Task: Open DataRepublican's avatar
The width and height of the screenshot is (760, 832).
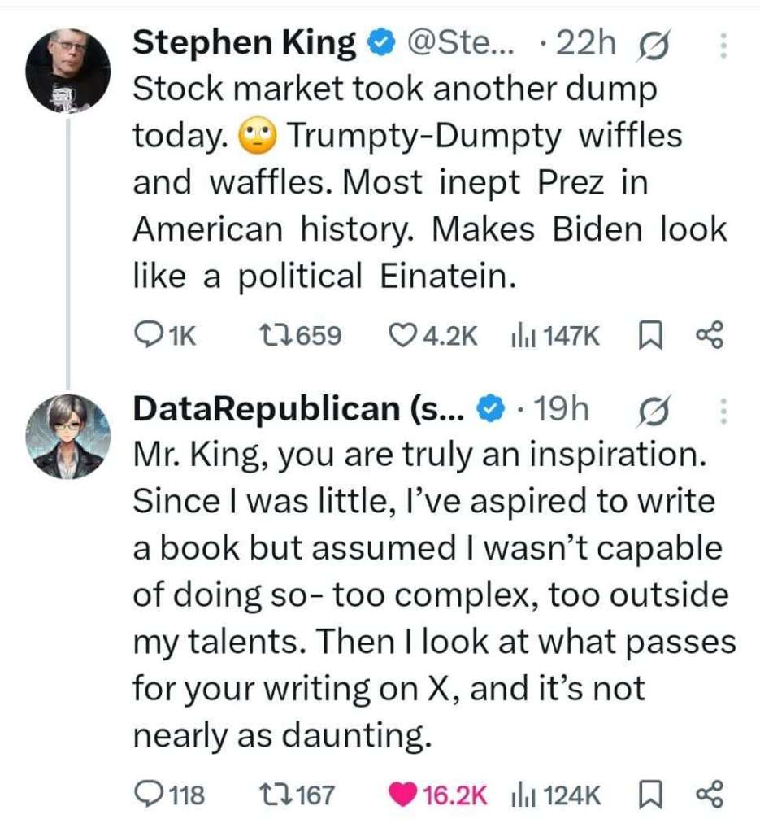Action: tap(68, 437)
